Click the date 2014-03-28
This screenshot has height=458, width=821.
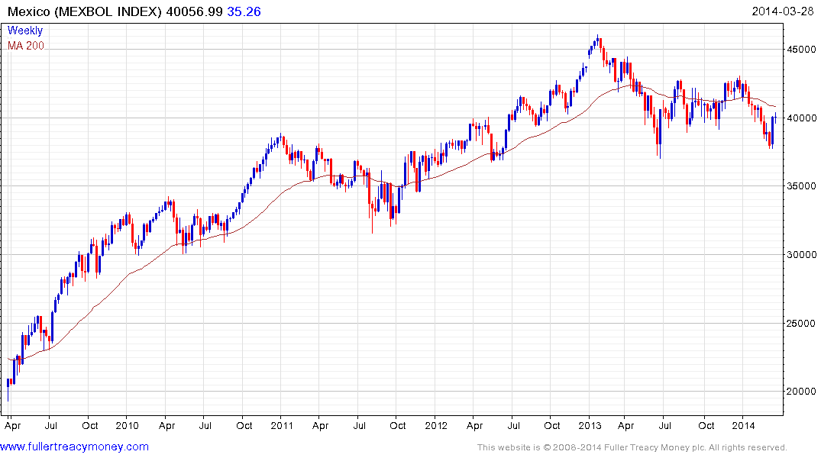(782, 11)
